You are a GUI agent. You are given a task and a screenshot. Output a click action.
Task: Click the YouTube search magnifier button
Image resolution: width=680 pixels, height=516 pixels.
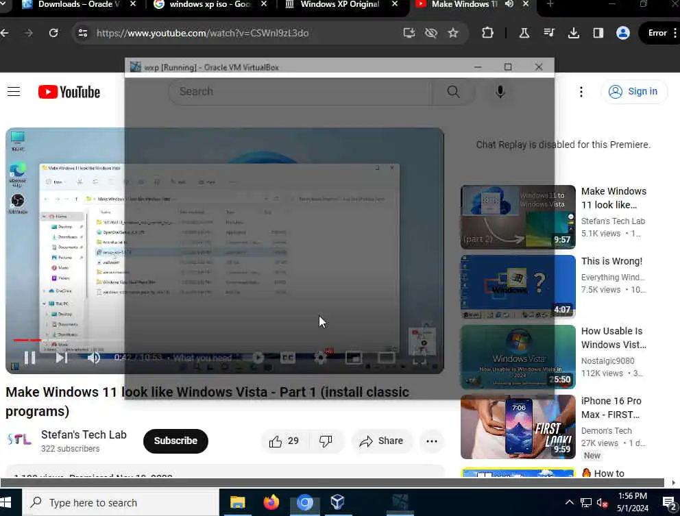coord(453,92)
